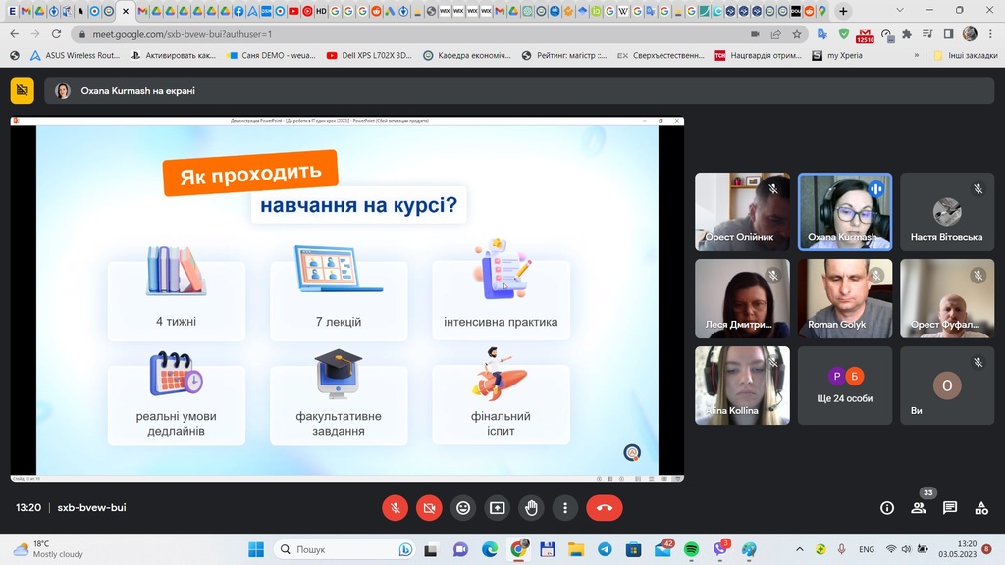Viewport: 1005px width, 565px height.
Task: Click Oxana Kurmash's video tile
Action: tap(844, 212)
